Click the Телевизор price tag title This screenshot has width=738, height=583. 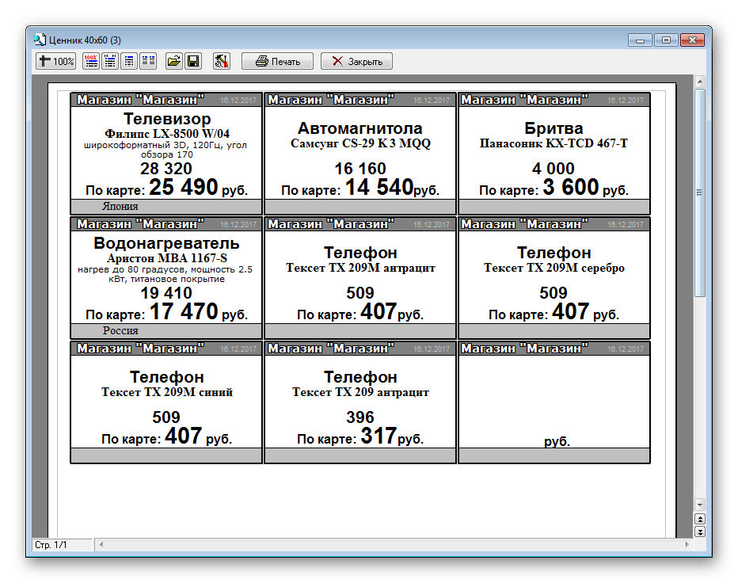[x=167, y=119]
